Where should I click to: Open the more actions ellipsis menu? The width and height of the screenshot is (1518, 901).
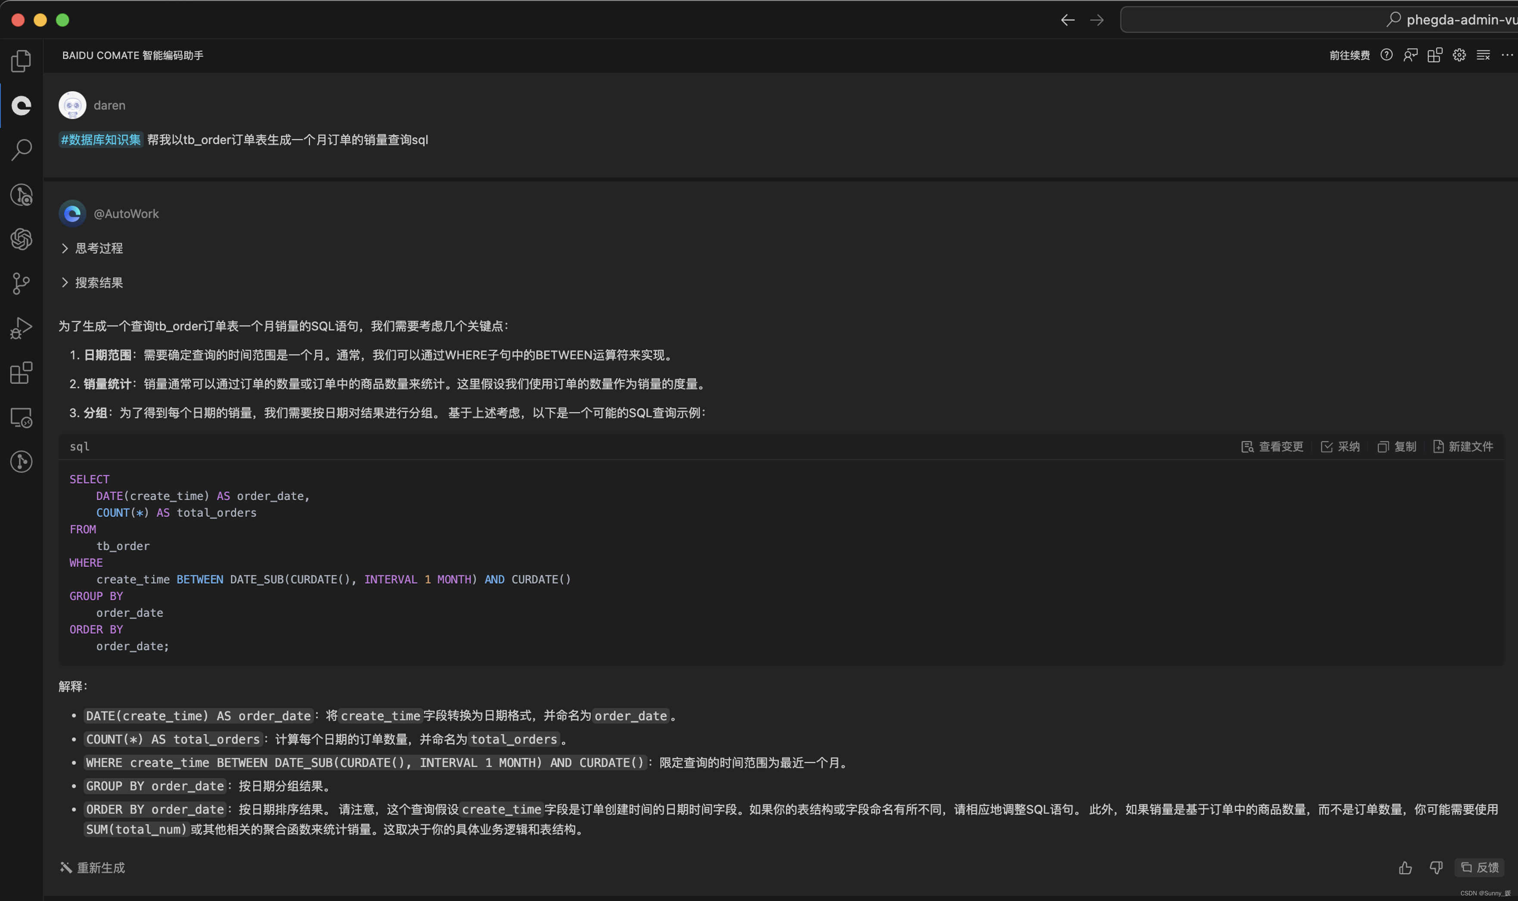click(1507, 55)
